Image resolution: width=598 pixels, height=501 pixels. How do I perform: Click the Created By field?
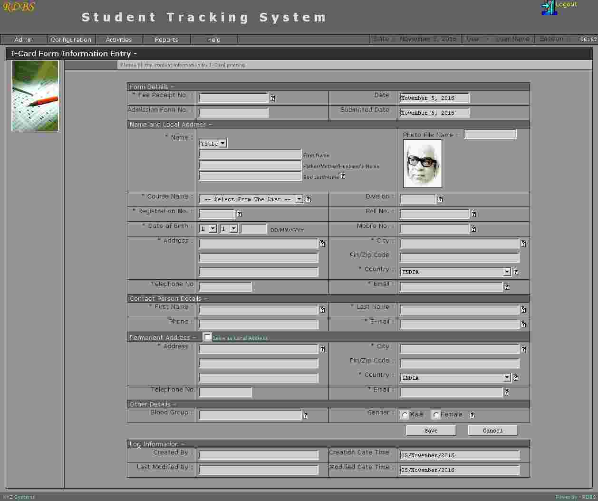tap(259, 455)
